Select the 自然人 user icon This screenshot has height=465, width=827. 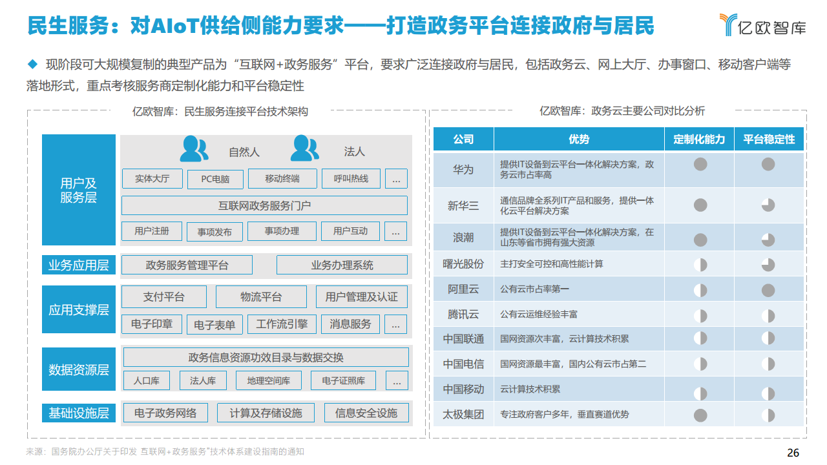[193, 148]
